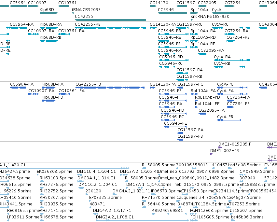The image size is (277, 222).
Task: Select the RH58005.3prime EST label
Action: point(142,178)
